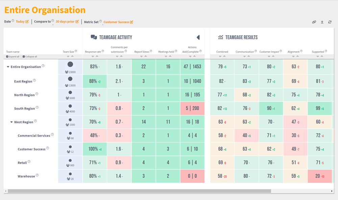This screenshot has height=200, width=338.
Task: Select the Warehouse team name
Action: (26, 176)
